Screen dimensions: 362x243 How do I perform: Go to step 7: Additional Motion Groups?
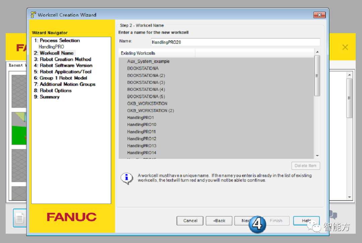(65, 84)
